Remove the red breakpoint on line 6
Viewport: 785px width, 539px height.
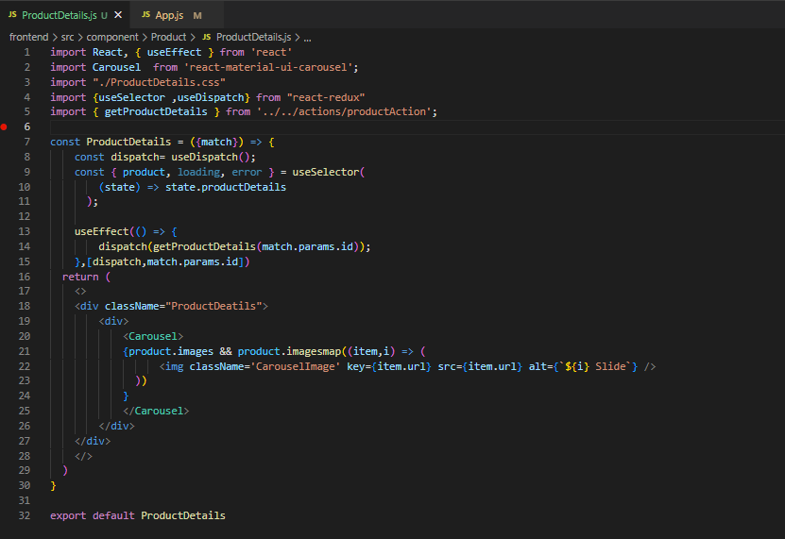pyautogui.click(x=4, y=126)
